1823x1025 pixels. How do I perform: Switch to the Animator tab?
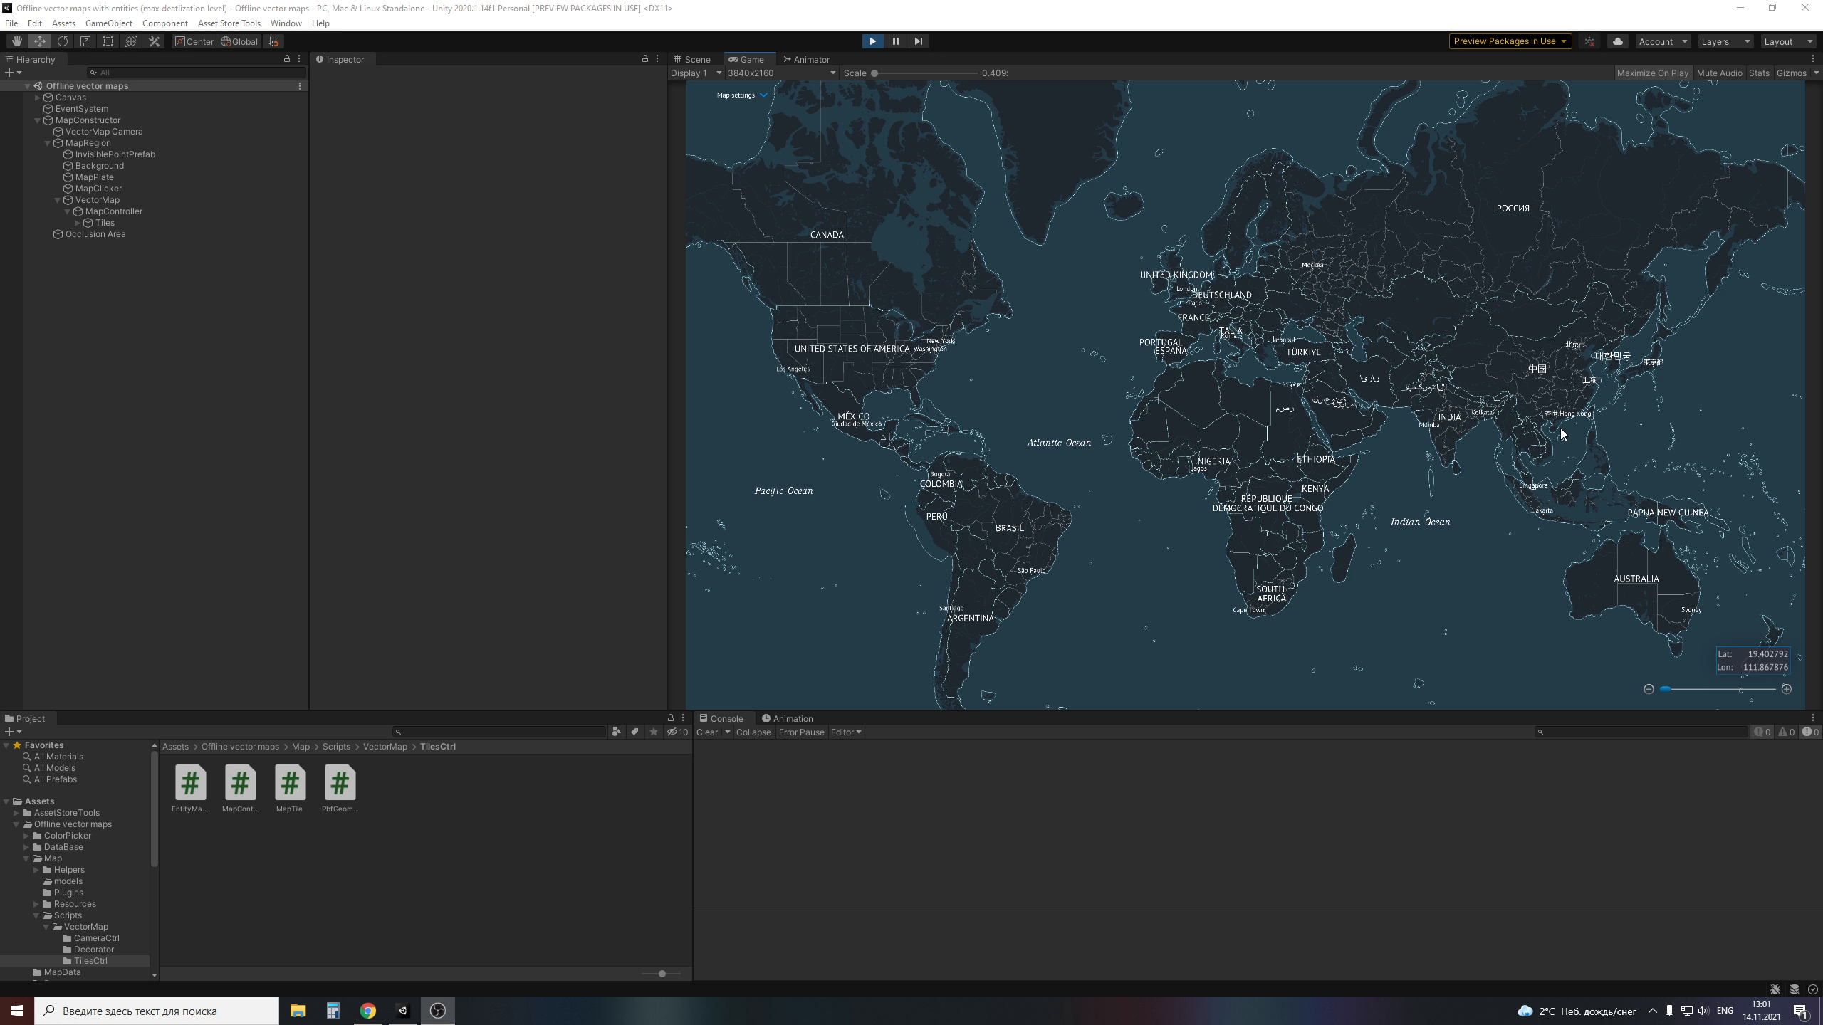coord(810,59)
